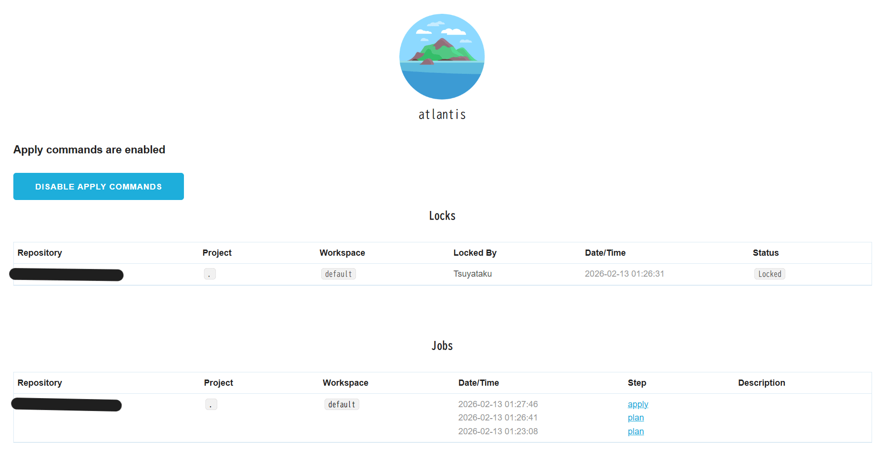Click the Workspace header in Locks table
The image size is (883, 470).
click(342, 253)
